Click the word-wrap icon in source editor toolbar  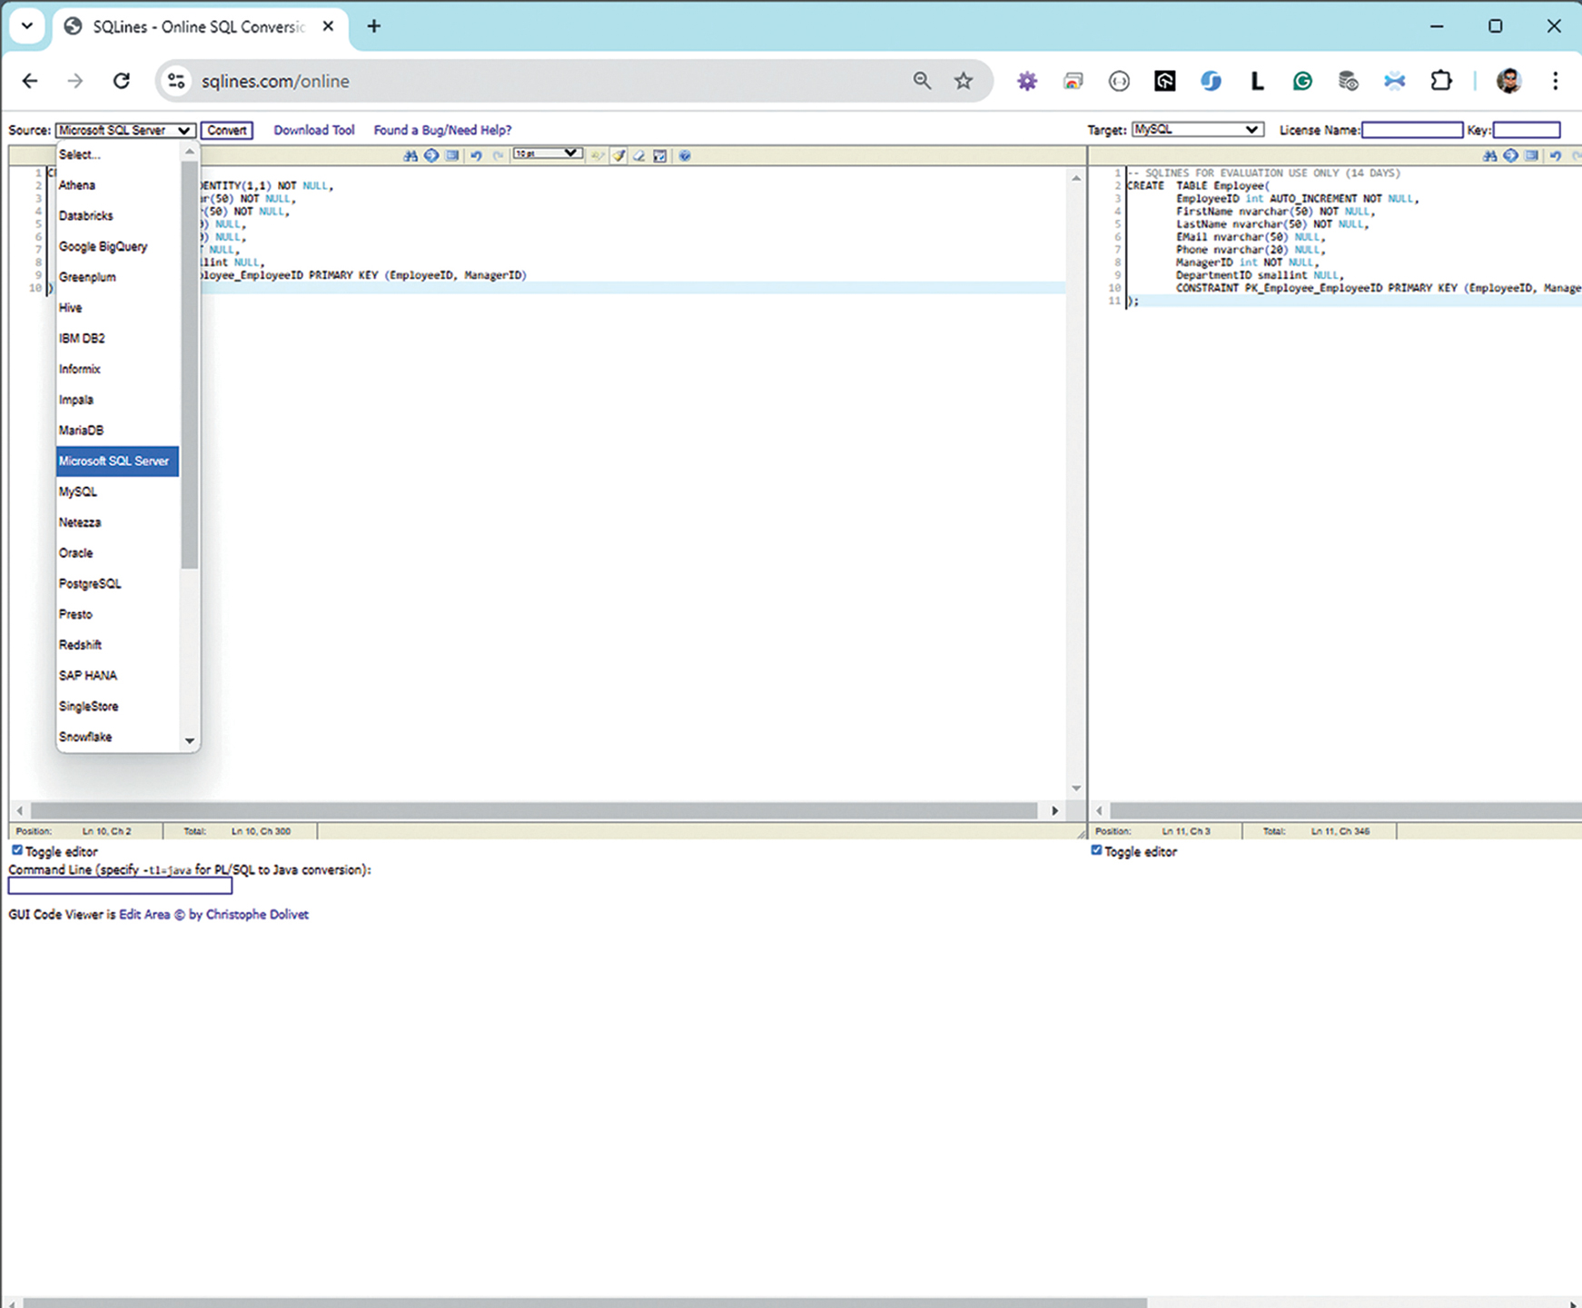point(660,155)
